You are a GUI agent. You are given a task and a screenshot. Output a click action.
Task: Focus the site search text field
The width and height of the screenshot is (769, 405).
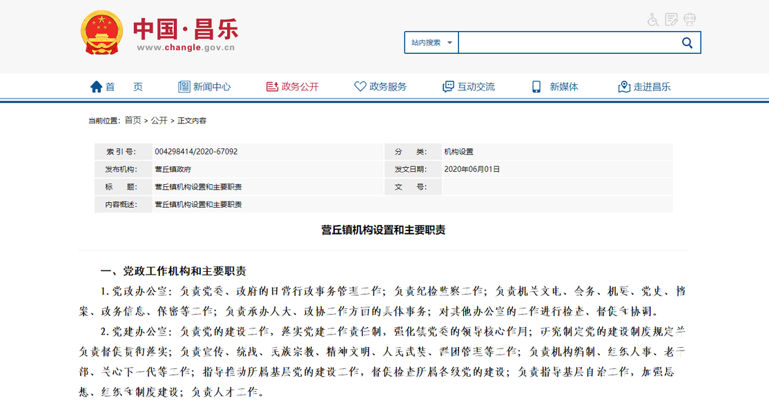[566, 43]
